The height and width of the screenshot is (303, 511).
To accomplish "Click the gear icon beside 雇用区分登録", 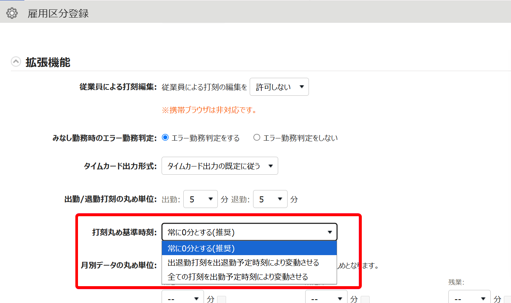I will pyautogui.click(x=12, y=13).
